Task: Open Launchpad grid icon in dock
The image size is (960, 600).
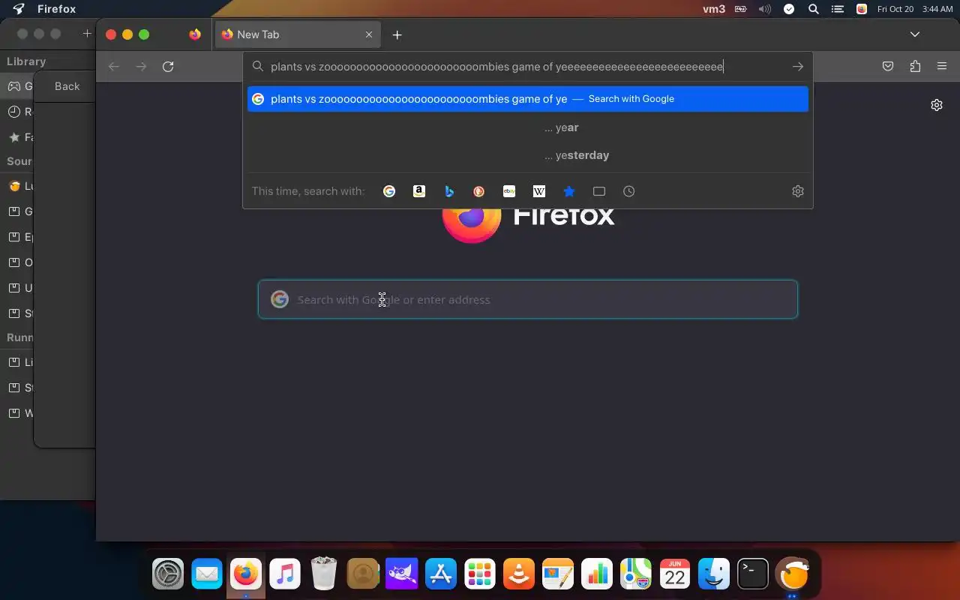Action: point(480,575)
